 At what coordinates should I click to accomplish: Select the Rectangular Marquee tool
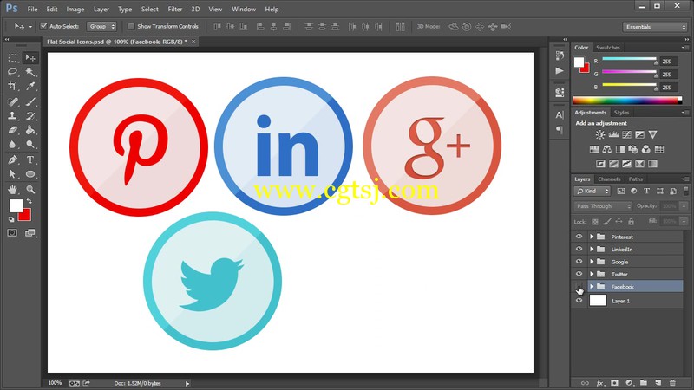12,58
